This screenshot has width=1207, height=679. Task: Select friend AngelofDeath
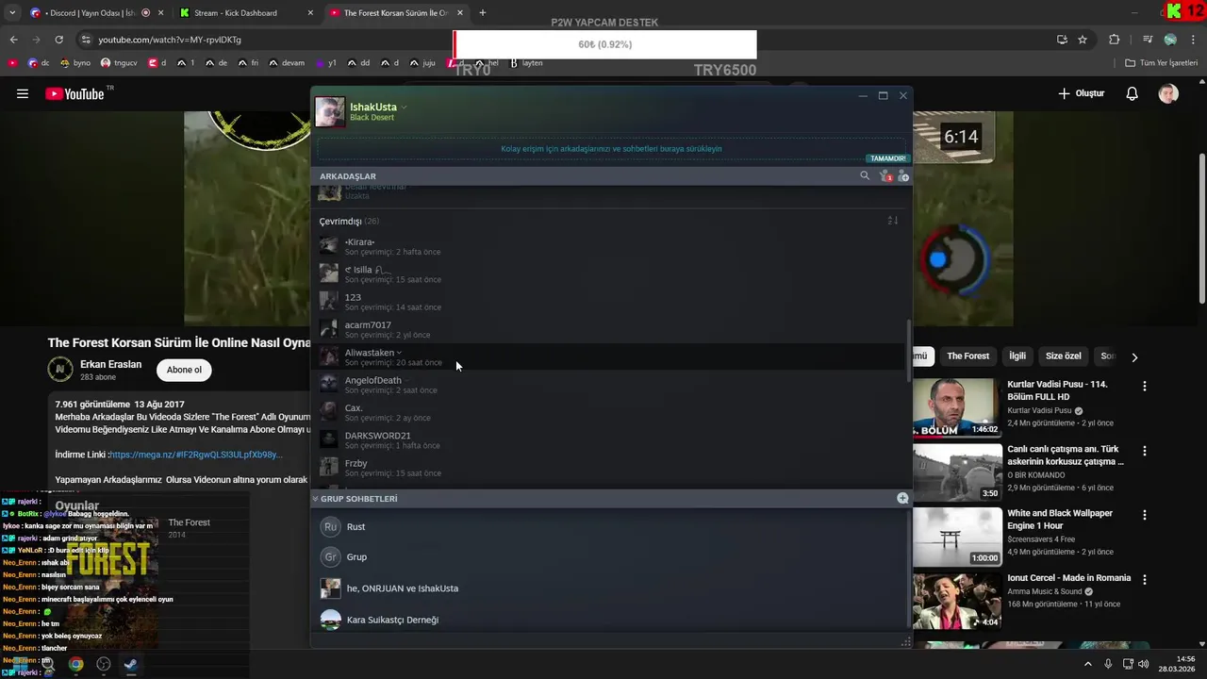(x=611, y=385)
